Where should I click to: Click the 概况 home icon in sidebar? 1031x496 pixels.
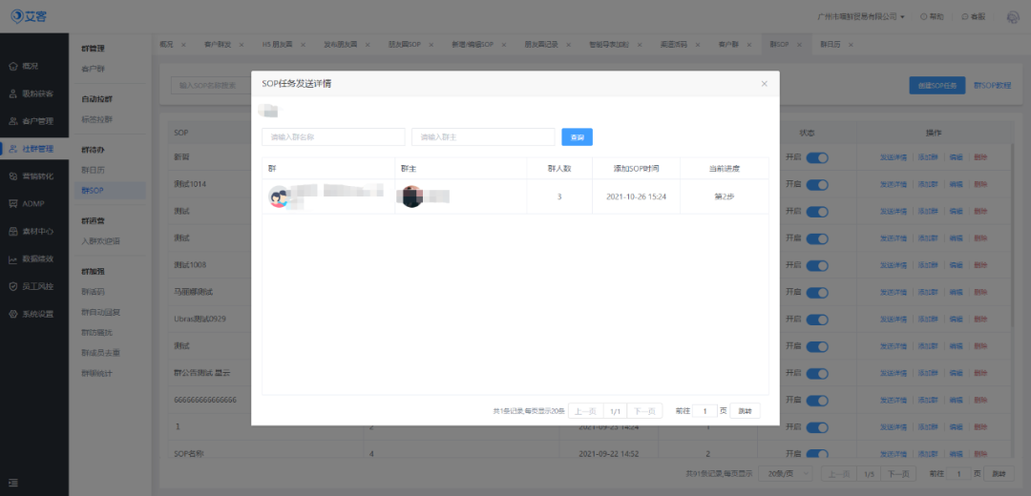point(13,67)
